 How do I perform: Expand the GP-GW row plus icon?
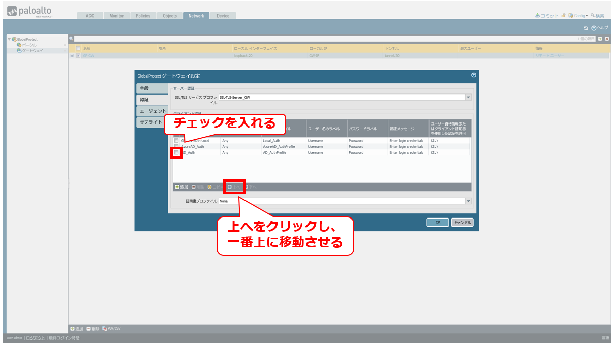click(x=72, y=56)
